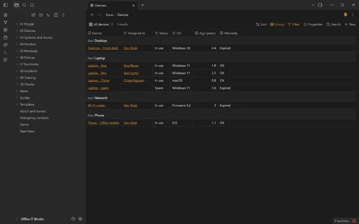This screenshot has width=359, height=224.
Task: Open the Sort menu
Action: tap(261, 24)
